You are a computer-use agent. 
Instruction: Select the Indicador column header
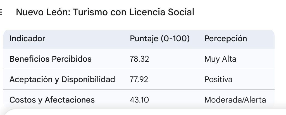(x=27, y=39)
